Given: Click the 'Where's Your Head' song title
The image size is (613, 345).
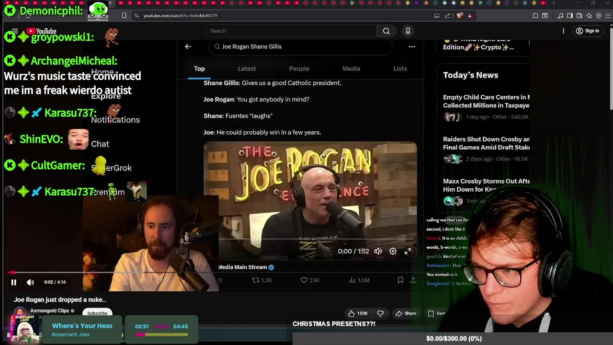Looking at the screenshot, I should pyautogui.click(x=82, y=326).
